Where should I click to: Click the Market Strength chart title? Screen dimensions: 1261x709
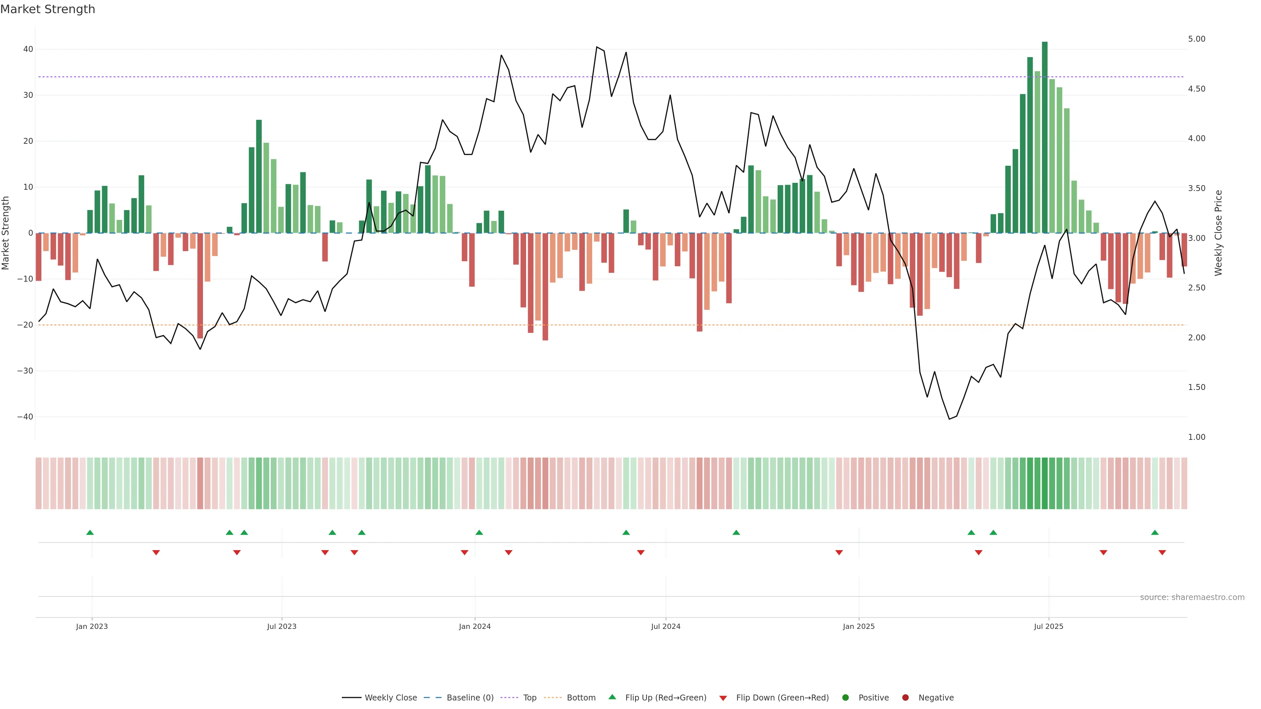click(x=48, y=9)
